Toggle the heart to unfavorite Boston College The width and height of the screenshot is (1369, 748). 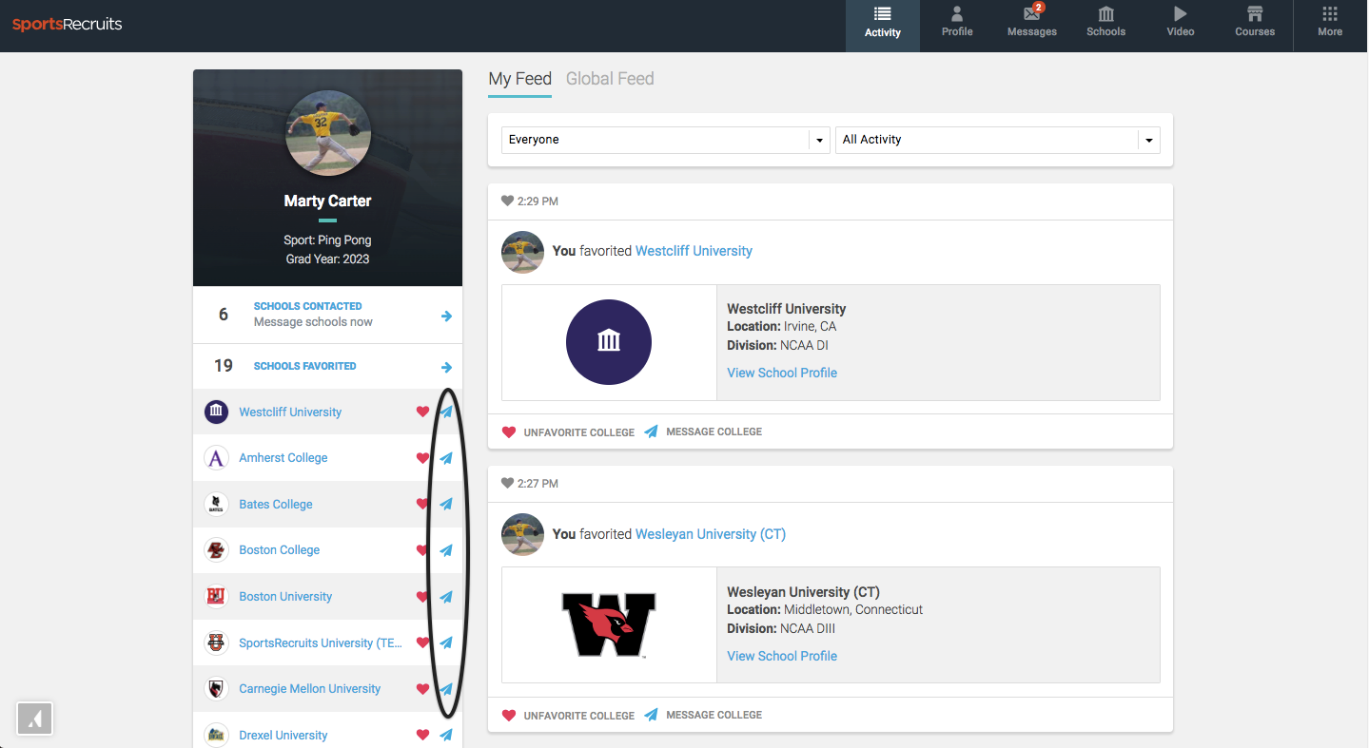pyautogui.click(x=422, y=549)
